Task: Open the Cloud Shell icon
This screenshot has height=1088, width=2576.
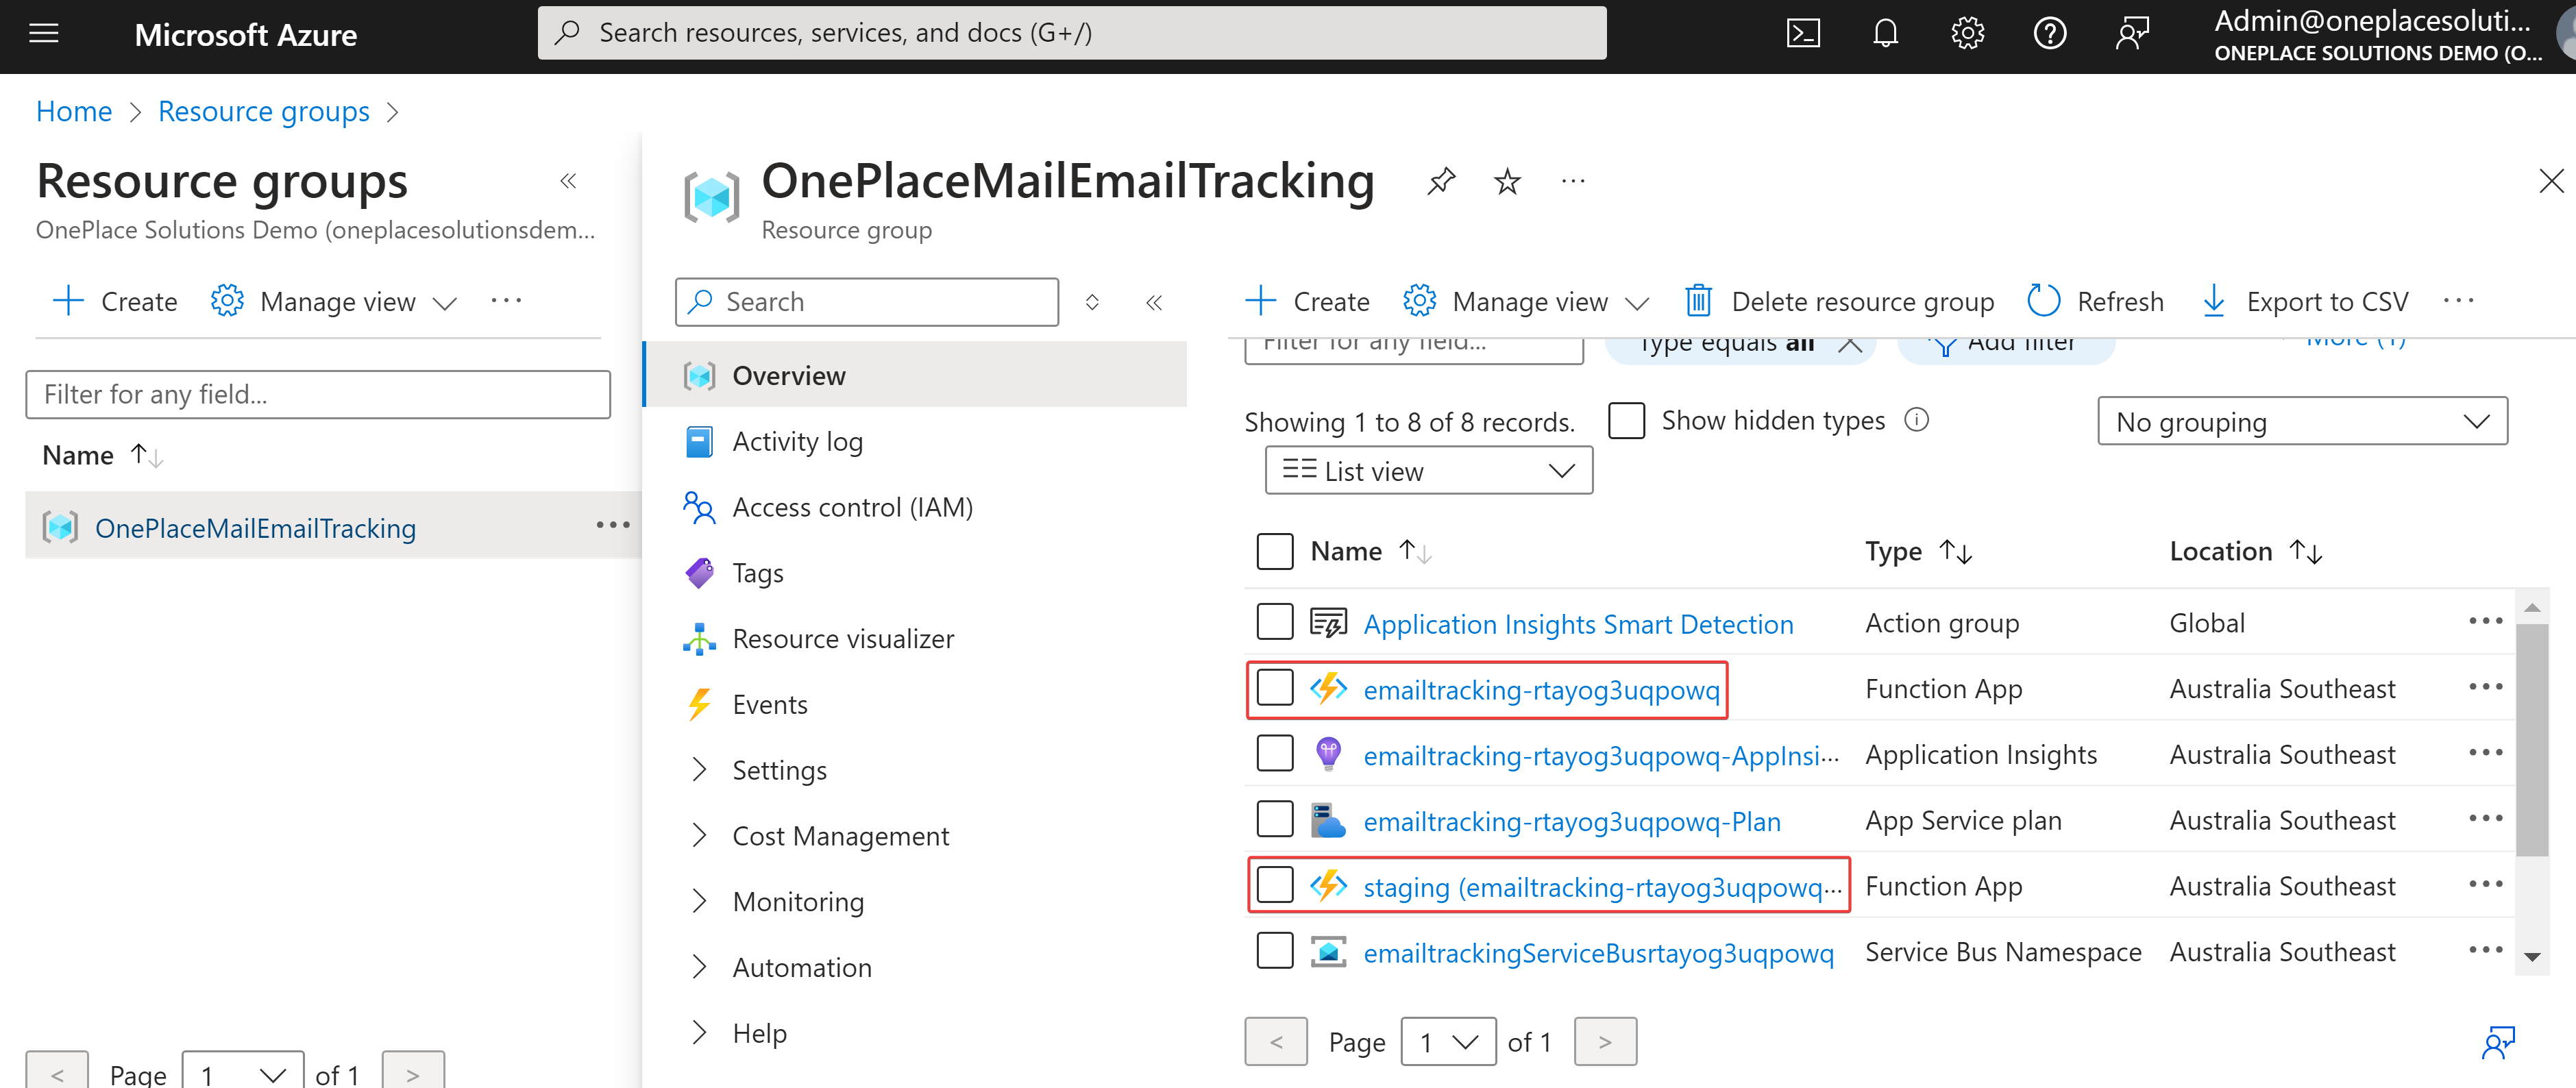Action: [1802, 33]
